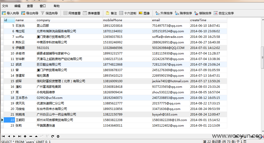
Task: Click the SELECT * FROM users status text
Action: click(26, 142)
